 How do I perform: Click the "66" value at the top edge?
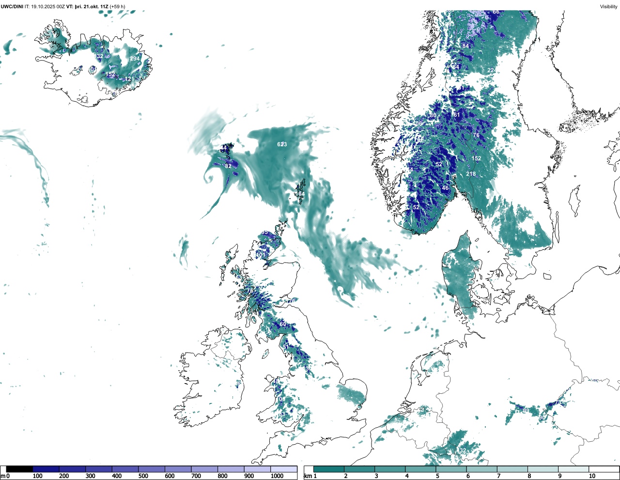pyautogui.click(x=496, y=12)
